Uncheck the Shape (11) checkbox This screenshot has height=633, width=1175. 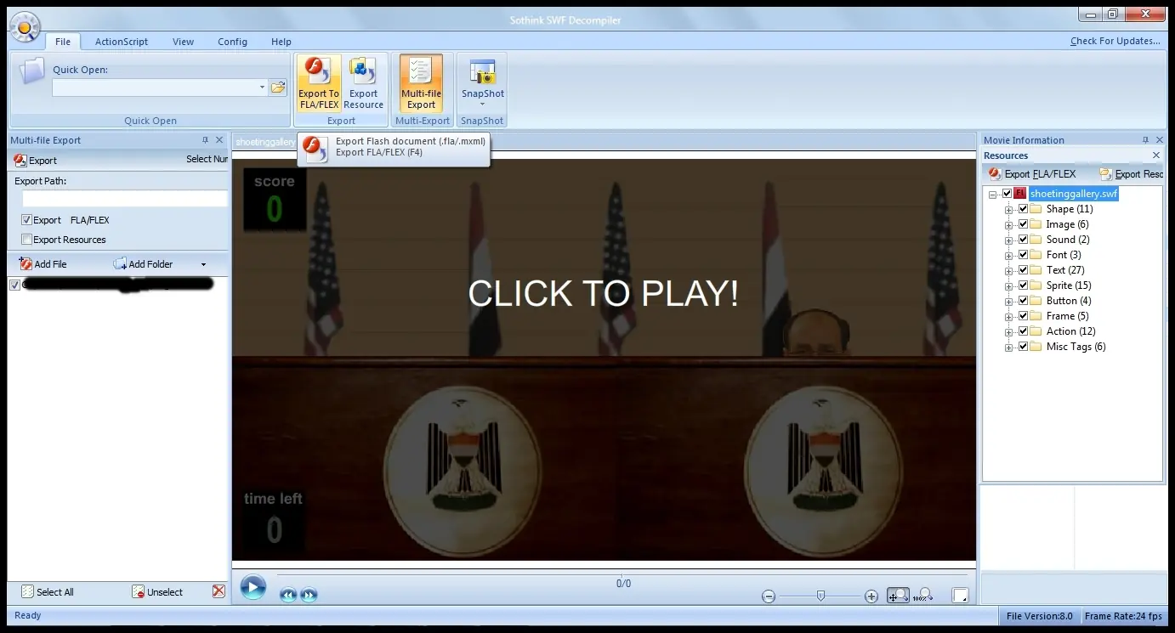[1023, 209]
